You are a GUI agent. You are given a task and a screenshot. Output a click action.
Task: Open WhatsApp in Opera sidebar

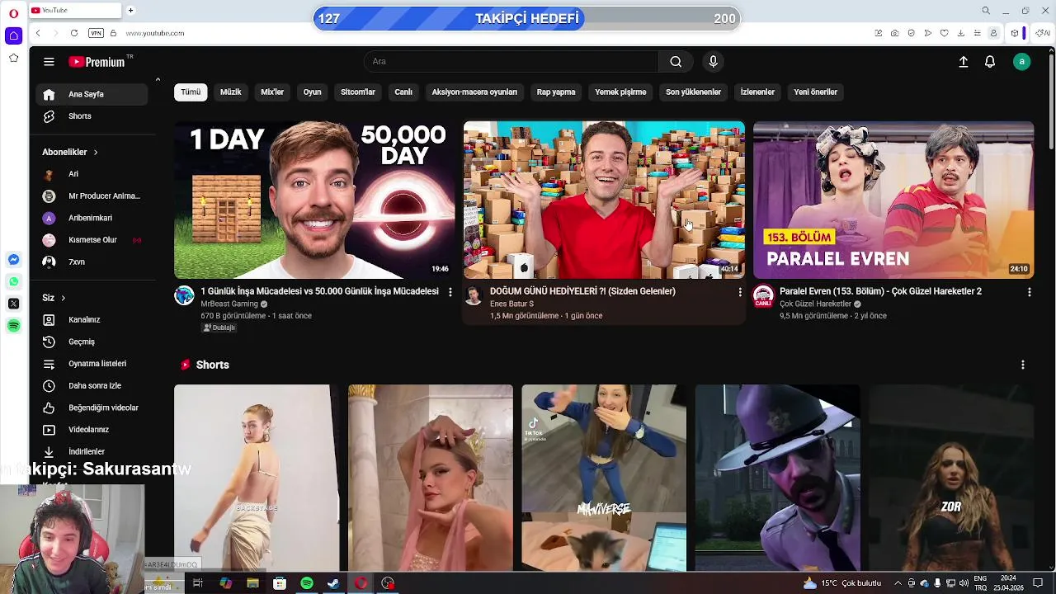13,282
